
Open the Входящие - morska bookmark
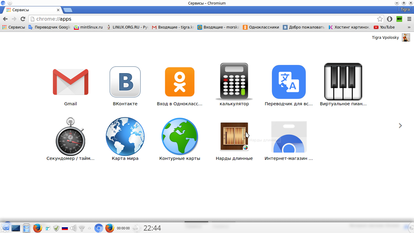[218, 27]
